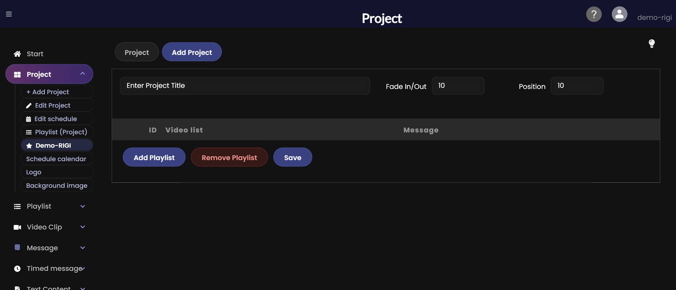
Task: Click the Save button
Action: click(293, 157)
